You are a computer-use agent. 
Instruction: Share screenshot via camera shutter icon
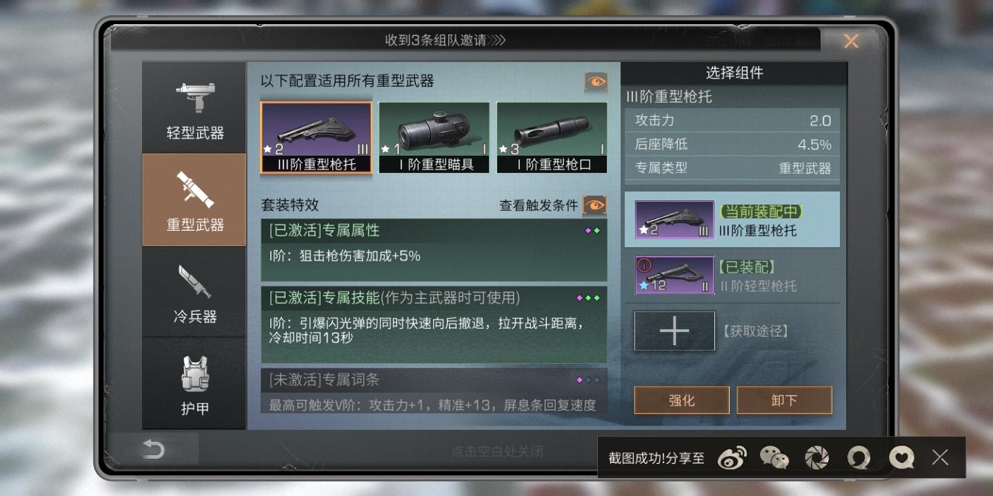(817, 457)
